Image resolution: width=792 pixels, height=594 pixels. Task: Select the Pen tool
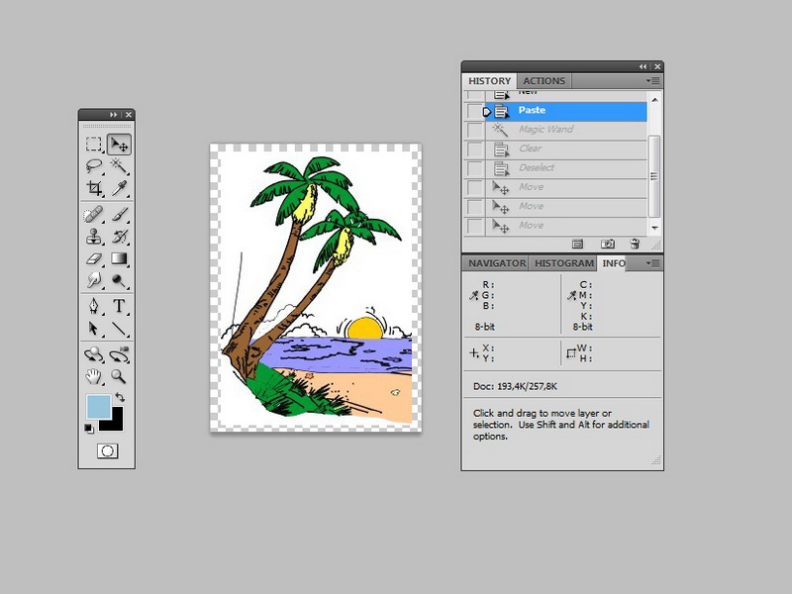click(x=93, y=306)
